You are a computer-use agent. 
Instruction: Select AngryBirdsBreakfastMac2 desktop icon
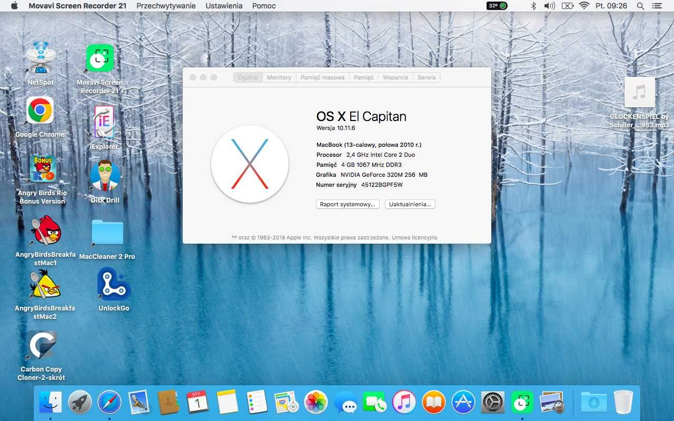tap(45, 284)
